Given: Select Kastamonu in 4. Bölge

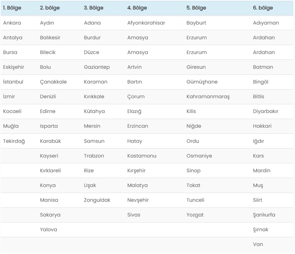Looking at the screenshot, I should (142, 156).
